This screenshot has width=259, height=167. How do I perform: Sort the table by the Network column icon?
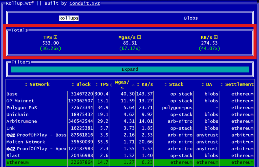(26, 85)
